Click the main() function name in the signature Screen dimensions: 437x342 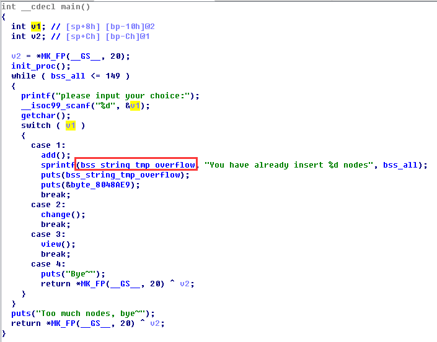click(75, 7)
